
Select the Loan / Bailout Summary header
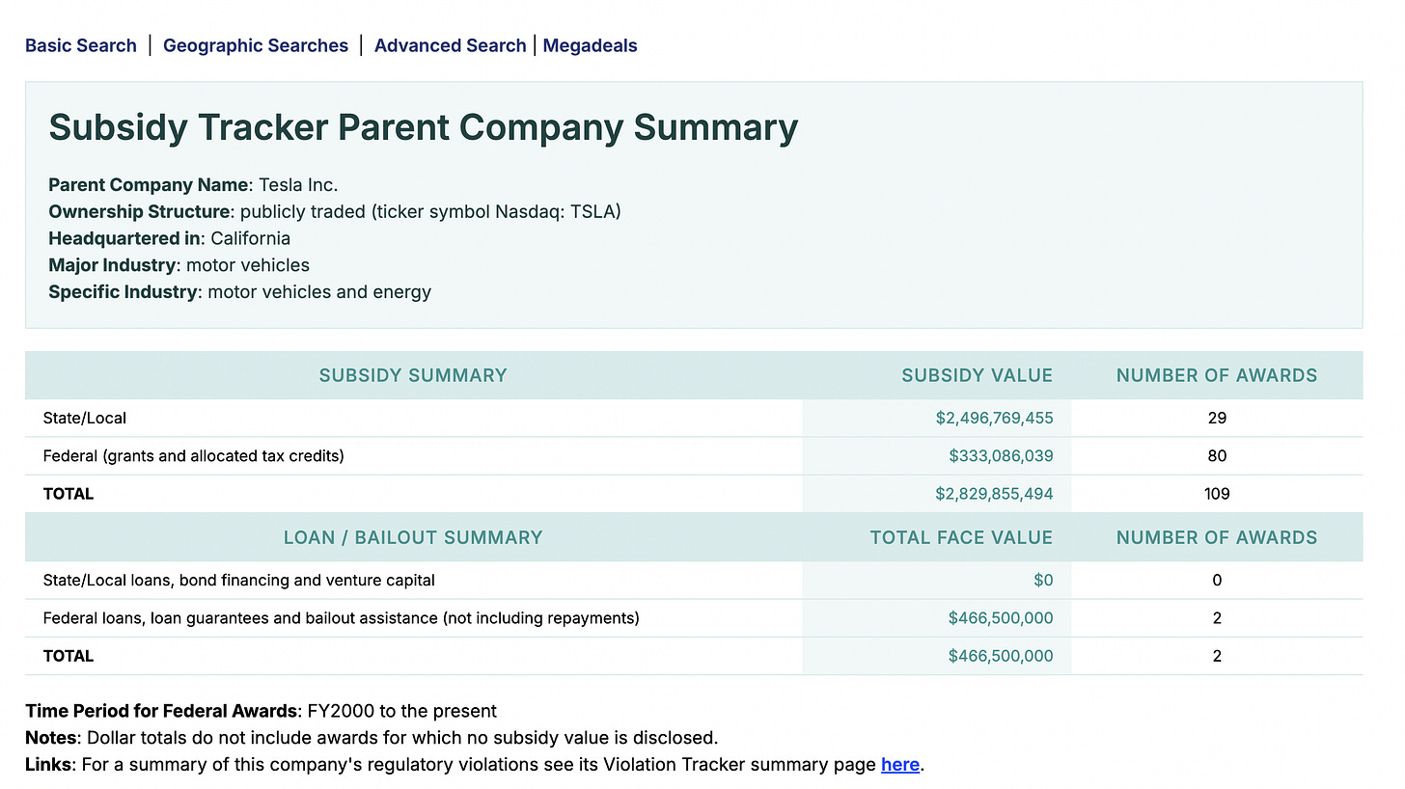click(x=413, y=537)
